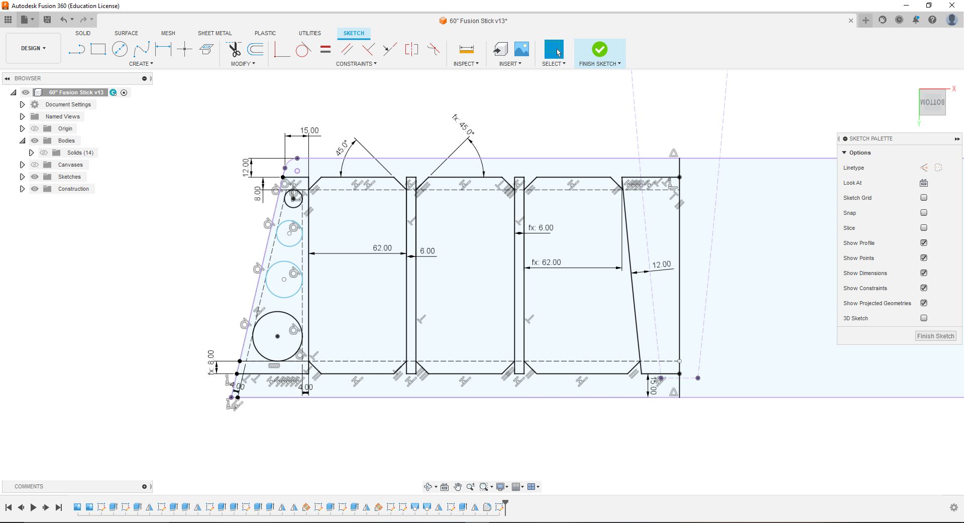Screen dimensions: 964x523
Task: Open the CONSTRAINTS dropdown menu
Action: tap(356, 64)
